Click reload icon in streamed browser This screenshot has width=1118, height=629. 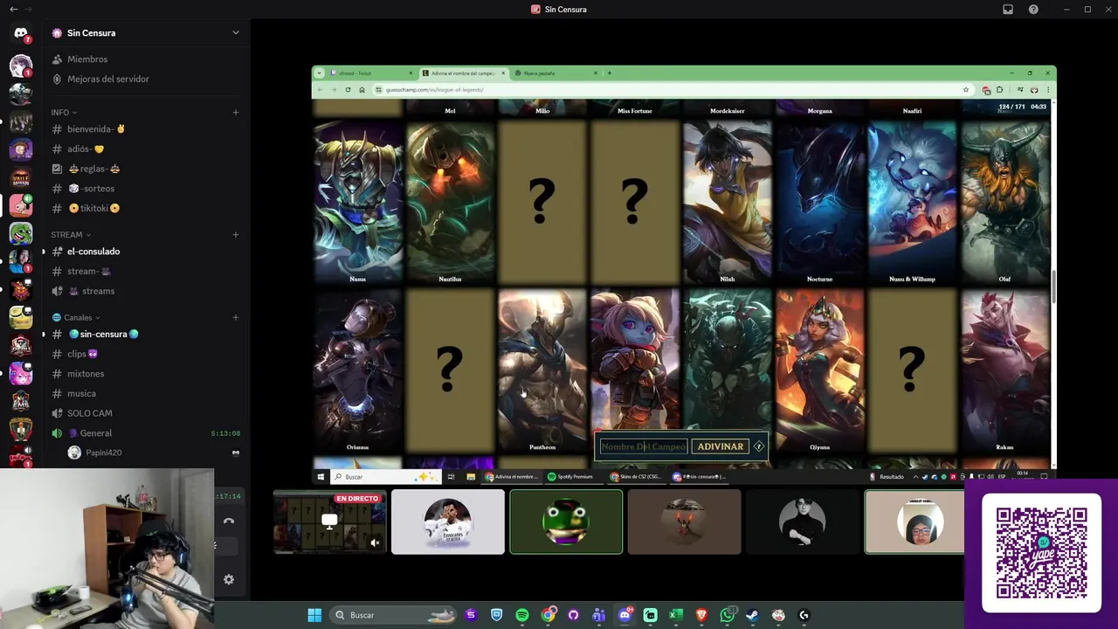click(348, 89)
